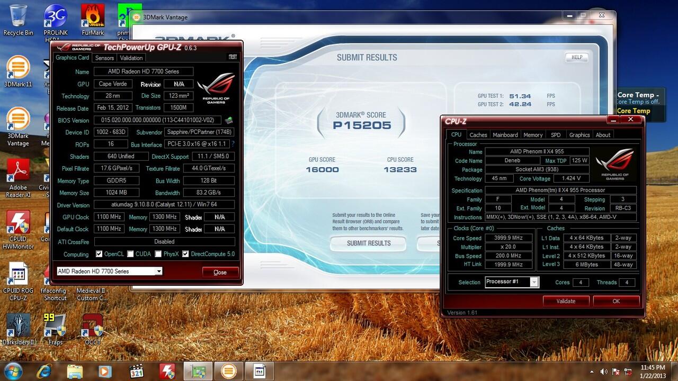Open the Medieval II Custom desktop icon

(x=92, y=282)
